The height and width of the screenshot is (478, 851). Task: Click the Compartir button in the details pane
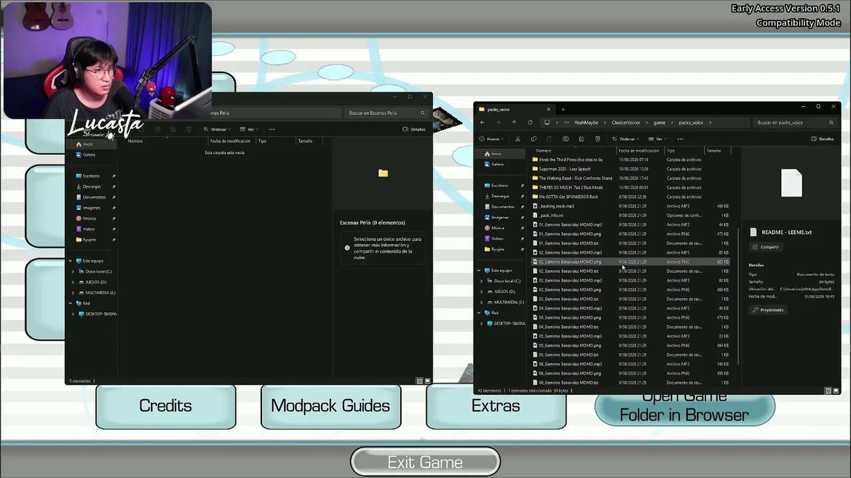[766, 247]
